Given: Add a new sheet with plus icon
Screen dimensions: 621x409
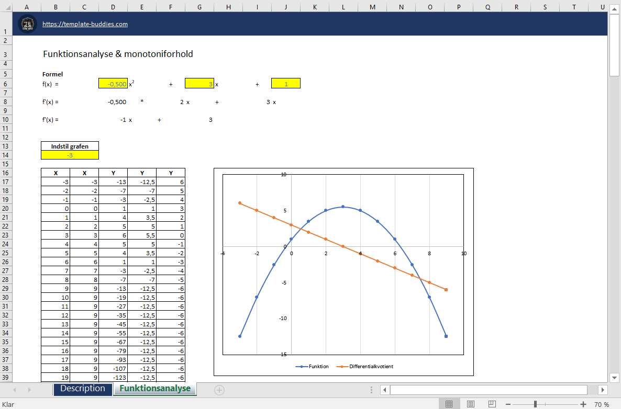Looking at the screenshot, I should pyautogui.click(x=219, y=390).
